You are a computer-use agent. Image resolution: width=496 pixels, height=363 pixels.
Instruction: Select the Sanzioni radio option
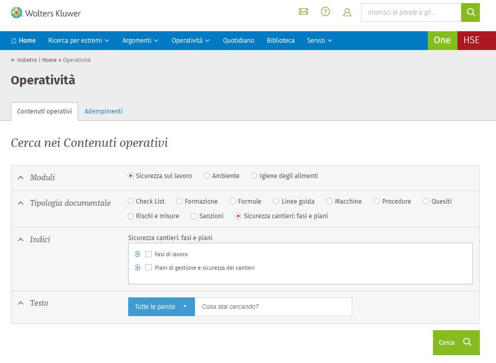point(194,216)
